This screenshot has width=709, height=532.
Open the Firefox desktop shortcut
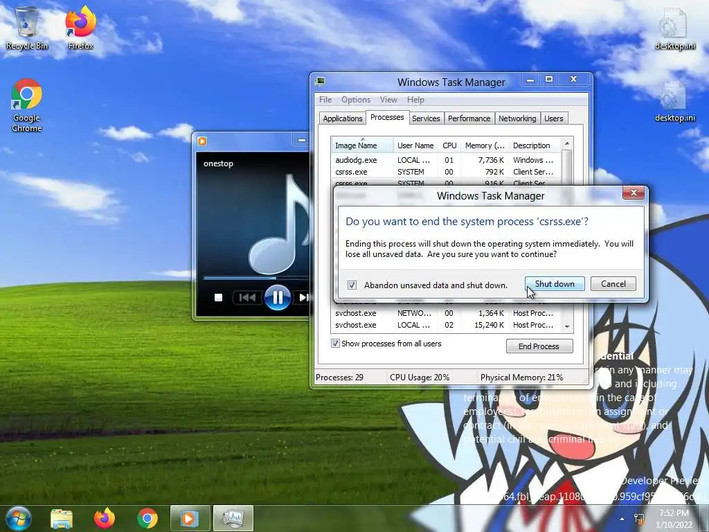click(80, 28)
